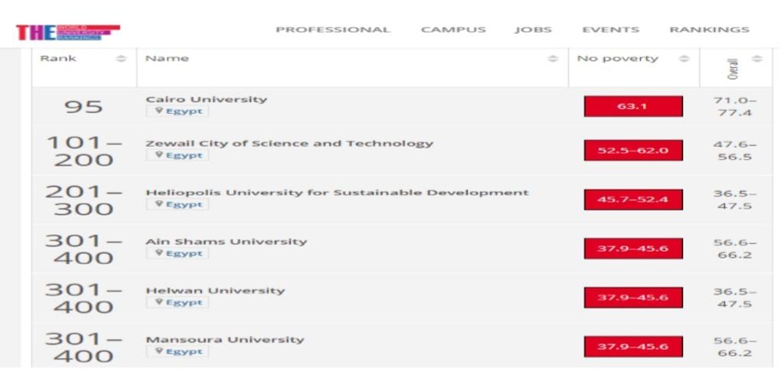Open Heliopolis University for Sustainable Development link
This screenshot has height=388, width=784.
pyautogui.click(x=337, y=192)
